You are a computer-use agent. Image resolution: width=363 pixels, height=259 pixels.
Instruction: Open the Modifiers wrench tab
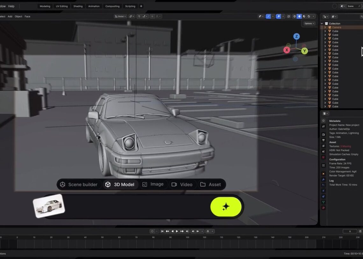click(324, 180)
